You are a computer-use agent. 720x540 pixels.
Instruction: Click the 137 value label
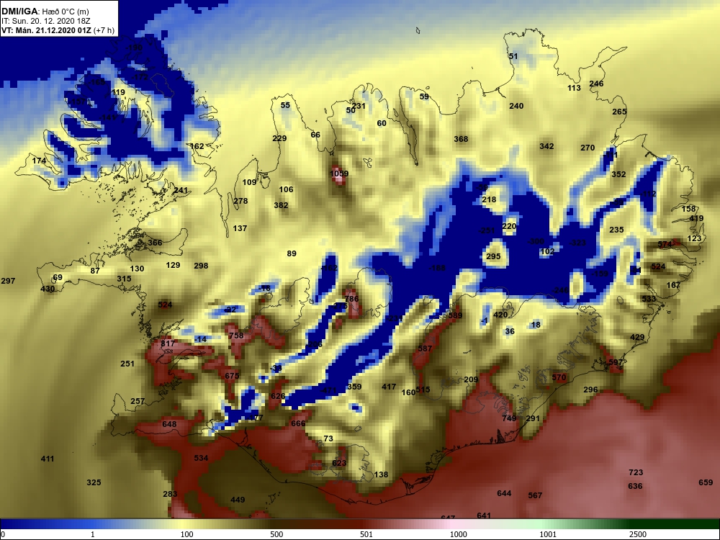point(240,228)
